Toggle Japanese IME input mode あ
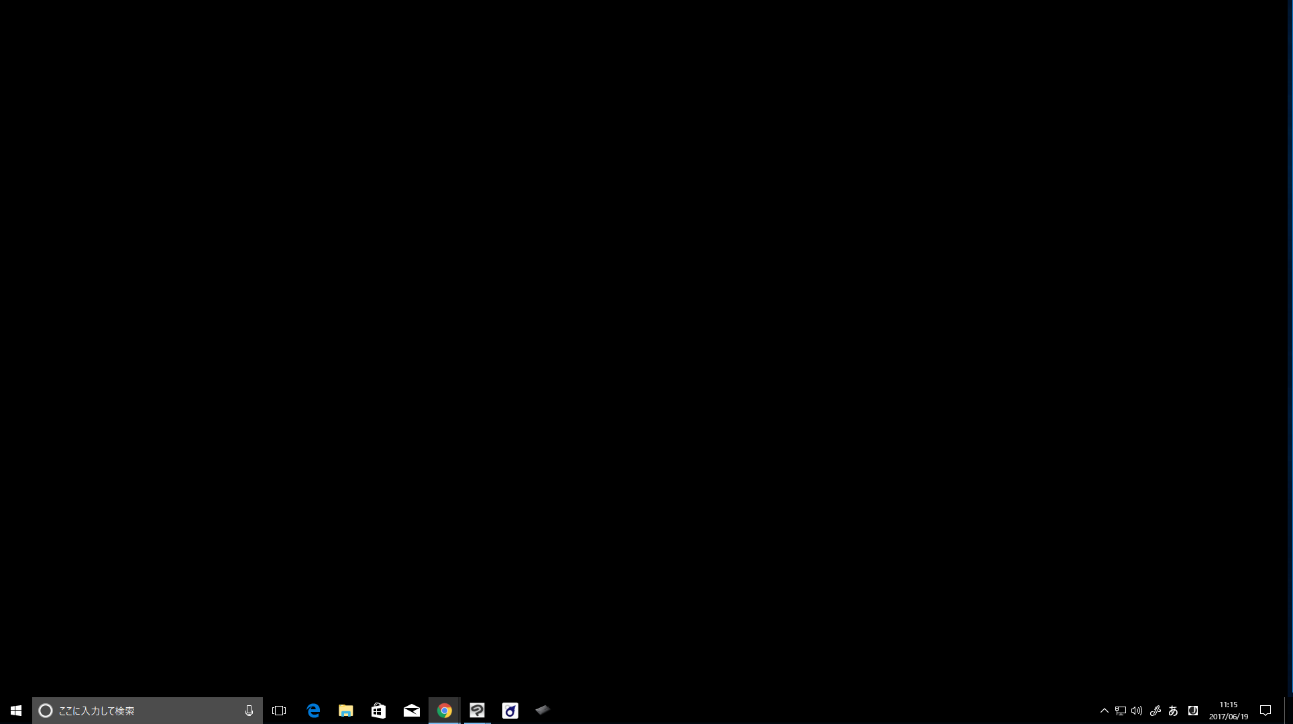 (x=1173, y=711)
